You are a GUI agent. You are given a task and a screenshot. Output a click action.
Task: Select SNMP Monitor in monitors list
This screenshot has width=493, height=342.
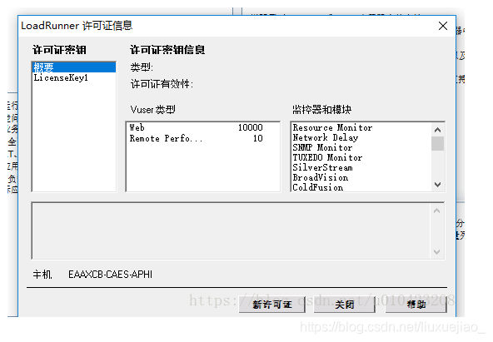(x=322, y=147)
